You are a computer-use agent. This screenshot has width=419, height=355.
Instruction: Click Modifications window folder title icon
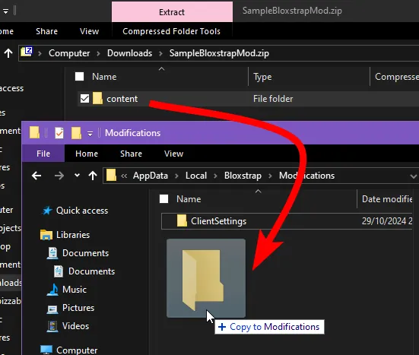tap(34, 133)
